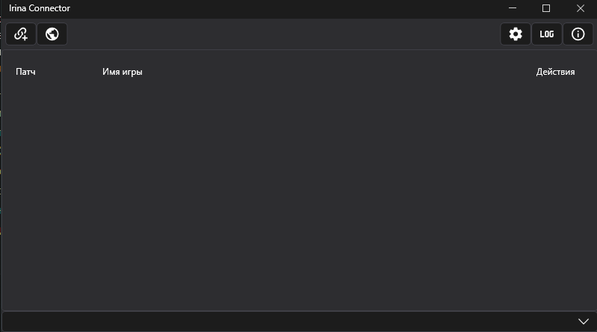Open the globe network icon
The image size is (597, 332).
click(52, 34)
